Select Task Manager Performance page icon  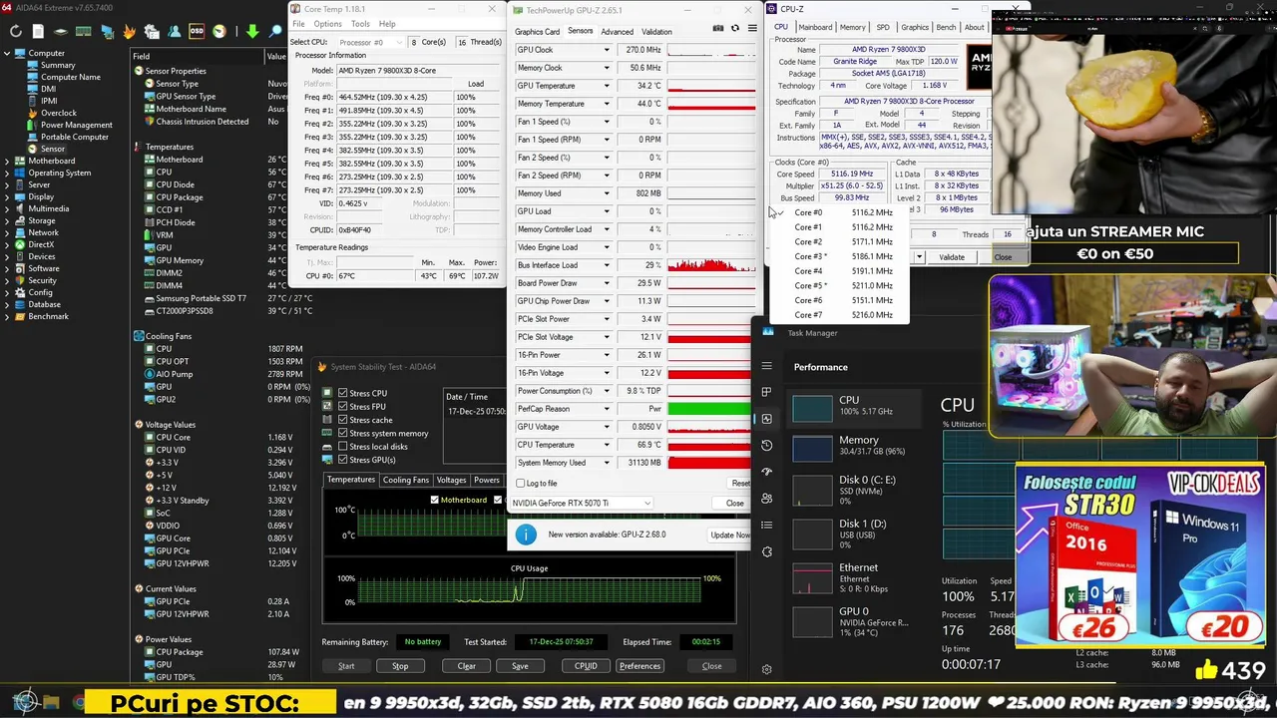766,419
